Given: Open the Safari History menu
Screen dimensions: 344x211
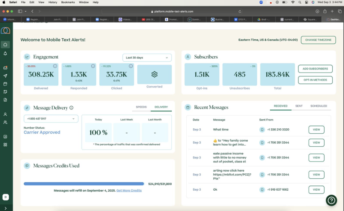Looking at the screenshot, I should click(x=53, y=2).
